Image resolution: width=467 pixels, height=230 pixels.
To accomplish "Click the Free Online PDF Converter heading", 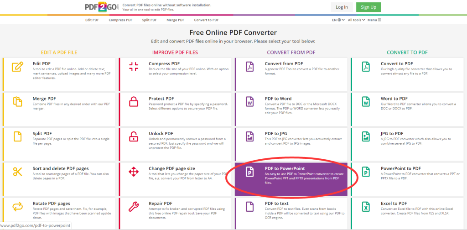I will coord(233,32).
